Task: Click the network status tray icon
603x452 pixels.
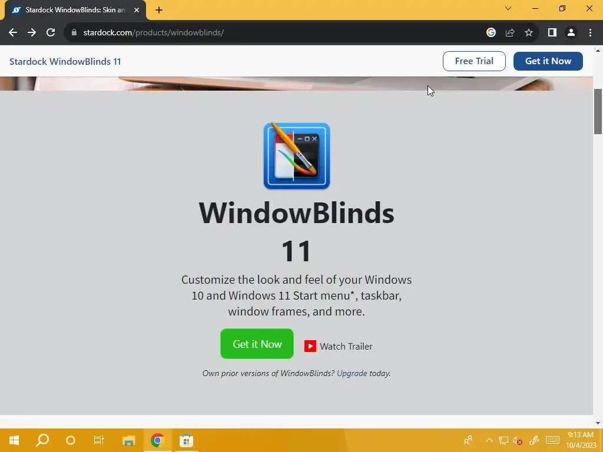Action: (503, 440)
